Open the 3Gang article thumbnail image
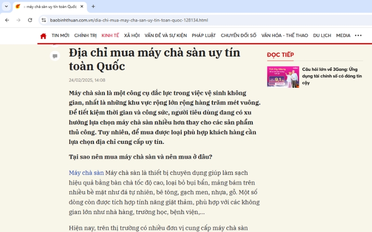The width and height of the screenshot is (372, 232). [x=283, y=77]
